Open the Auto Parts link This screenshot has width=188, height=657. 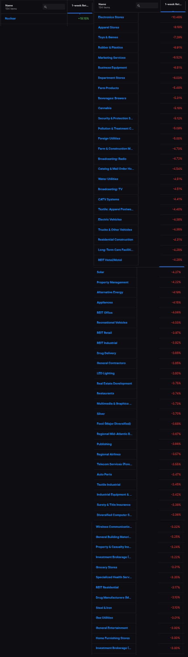104,474
